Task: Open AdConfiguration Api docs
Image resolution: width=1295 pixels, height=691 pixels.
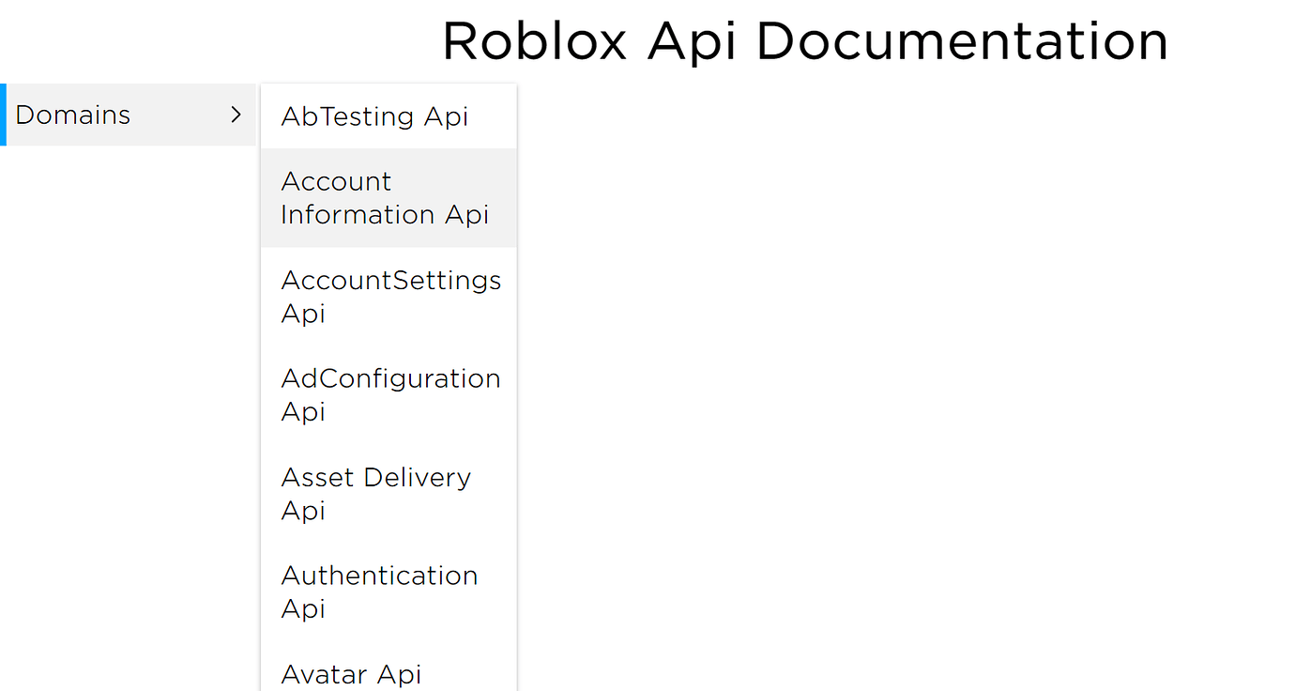Action: click(390, 394)
